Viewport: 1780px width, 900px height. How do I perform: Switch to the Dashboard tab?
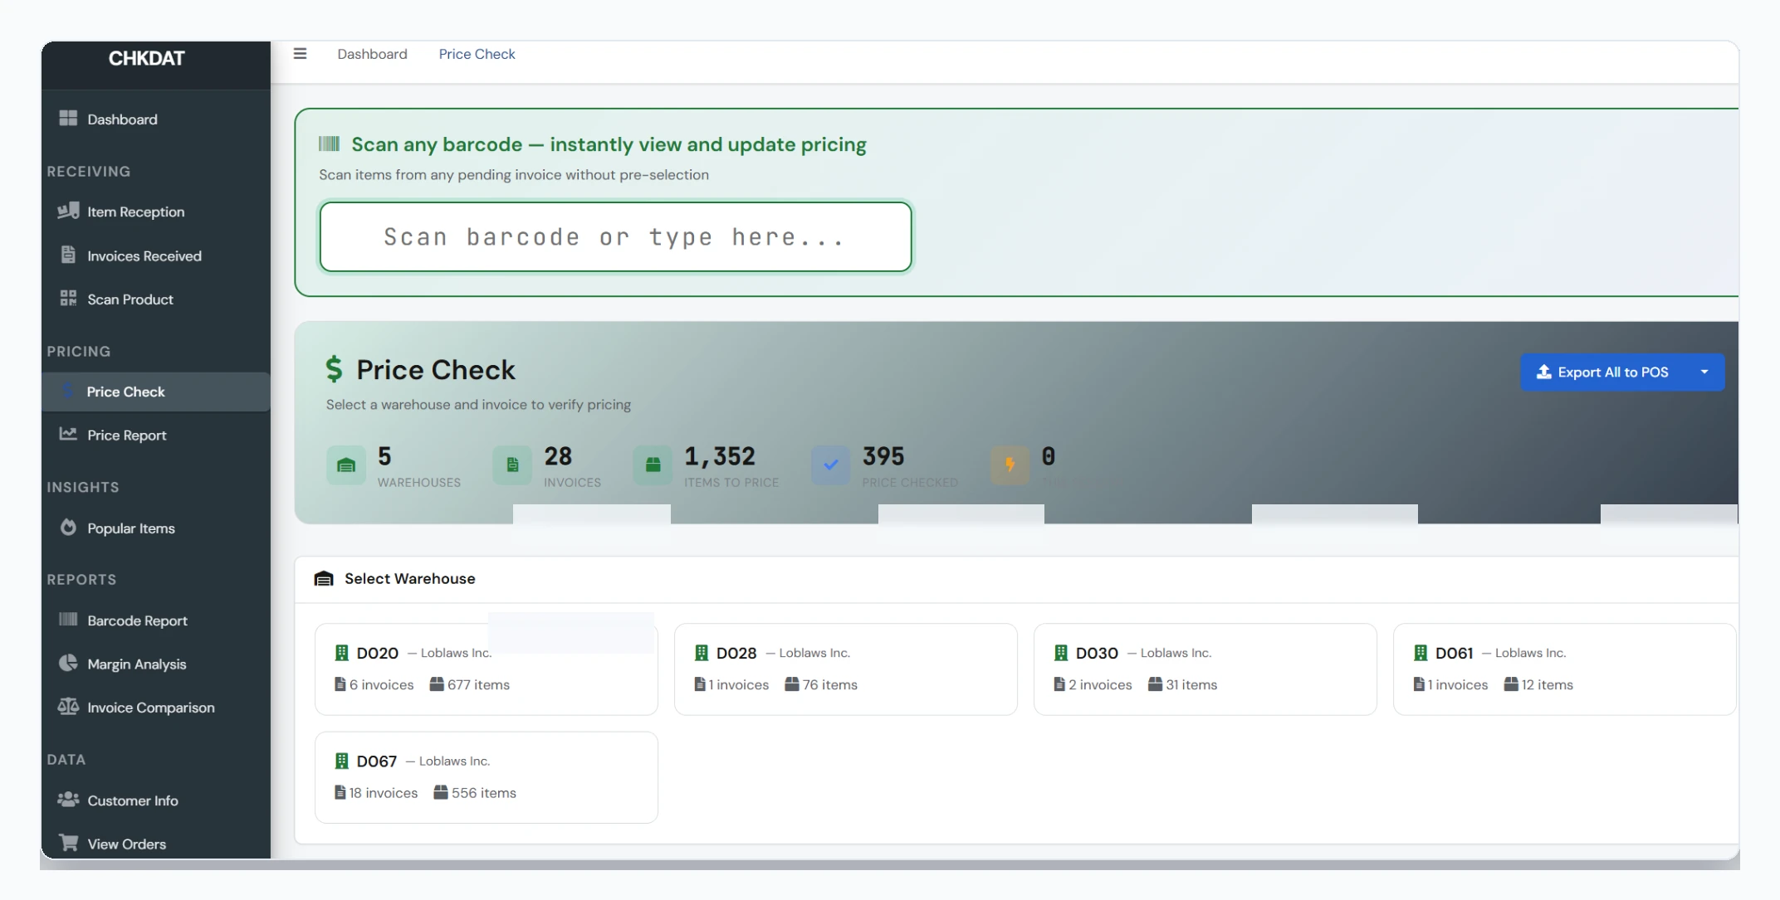point(372,53)
